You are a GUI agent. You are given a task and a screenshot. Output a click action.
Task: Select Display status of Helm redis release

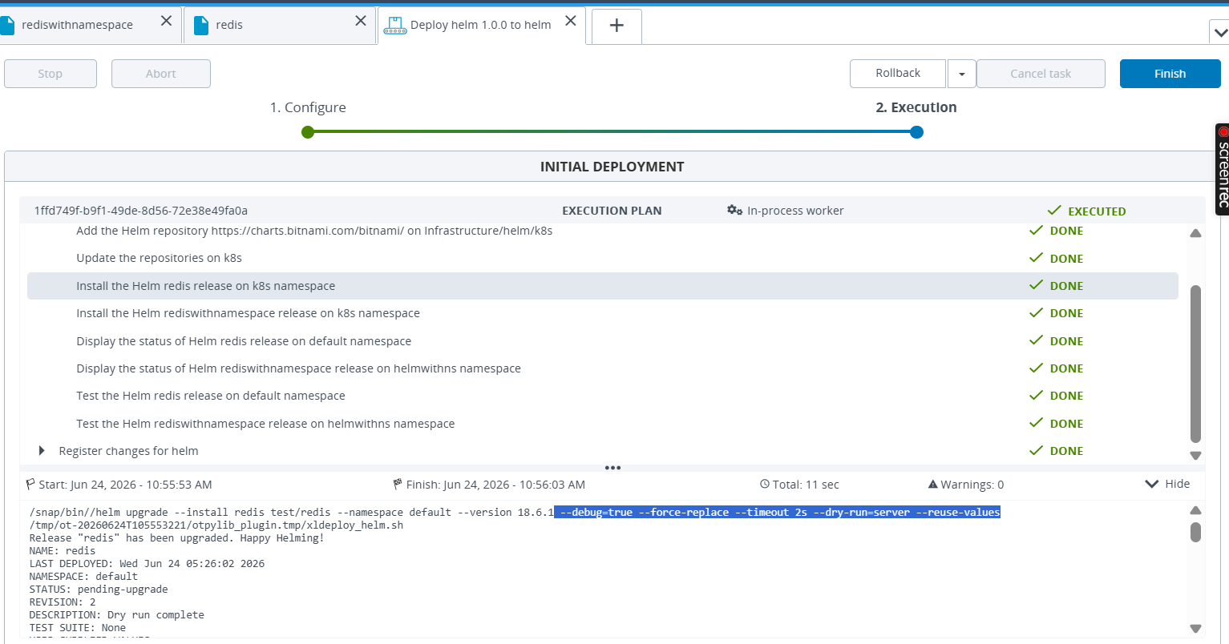coord(244,341)
